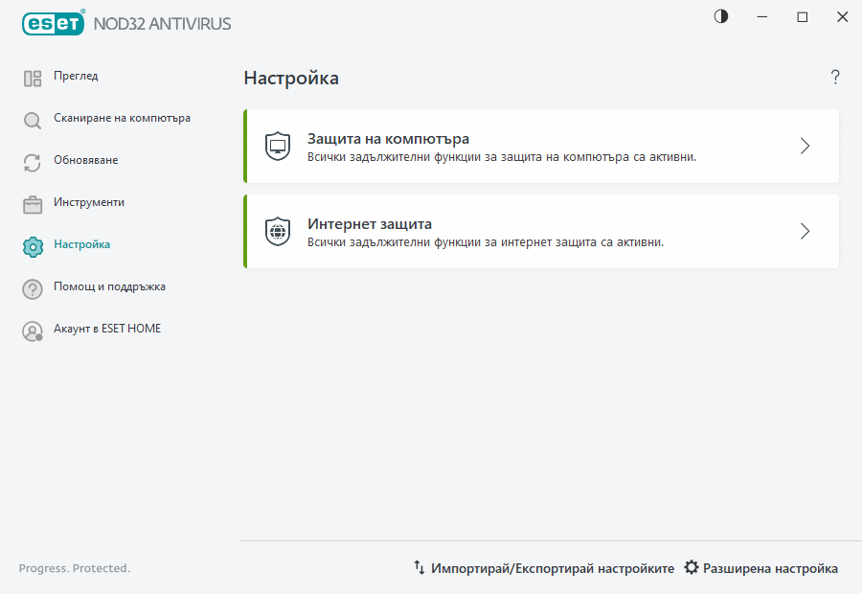Click the advanced setup gear icon at bottom

[x=690, y=567]
